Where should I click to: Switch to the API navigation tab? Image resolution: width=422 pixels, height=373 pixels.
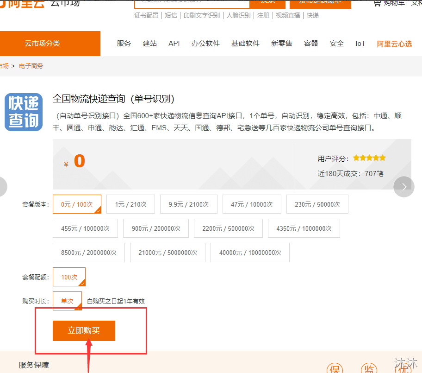(174, 44)
